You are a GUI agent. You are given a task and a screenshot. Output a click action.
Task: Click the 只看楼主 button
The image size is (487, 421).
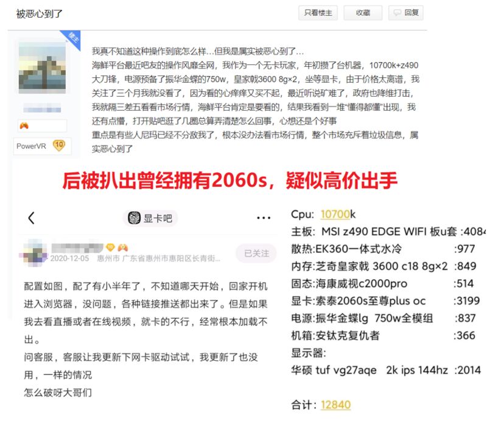pos(318,13)
